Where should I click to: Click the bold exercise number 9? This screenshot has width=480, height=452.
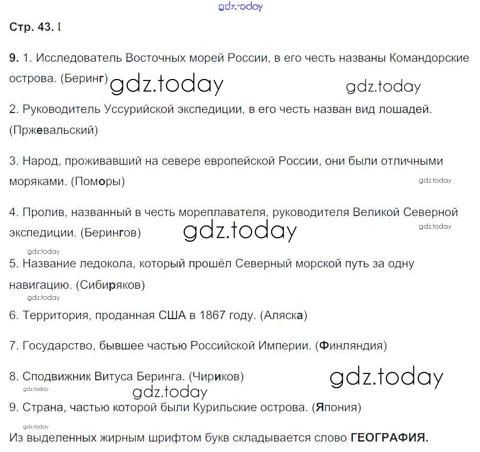(14, 58)
